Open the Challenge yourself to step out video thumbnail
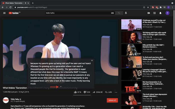 tap(131, 25)
